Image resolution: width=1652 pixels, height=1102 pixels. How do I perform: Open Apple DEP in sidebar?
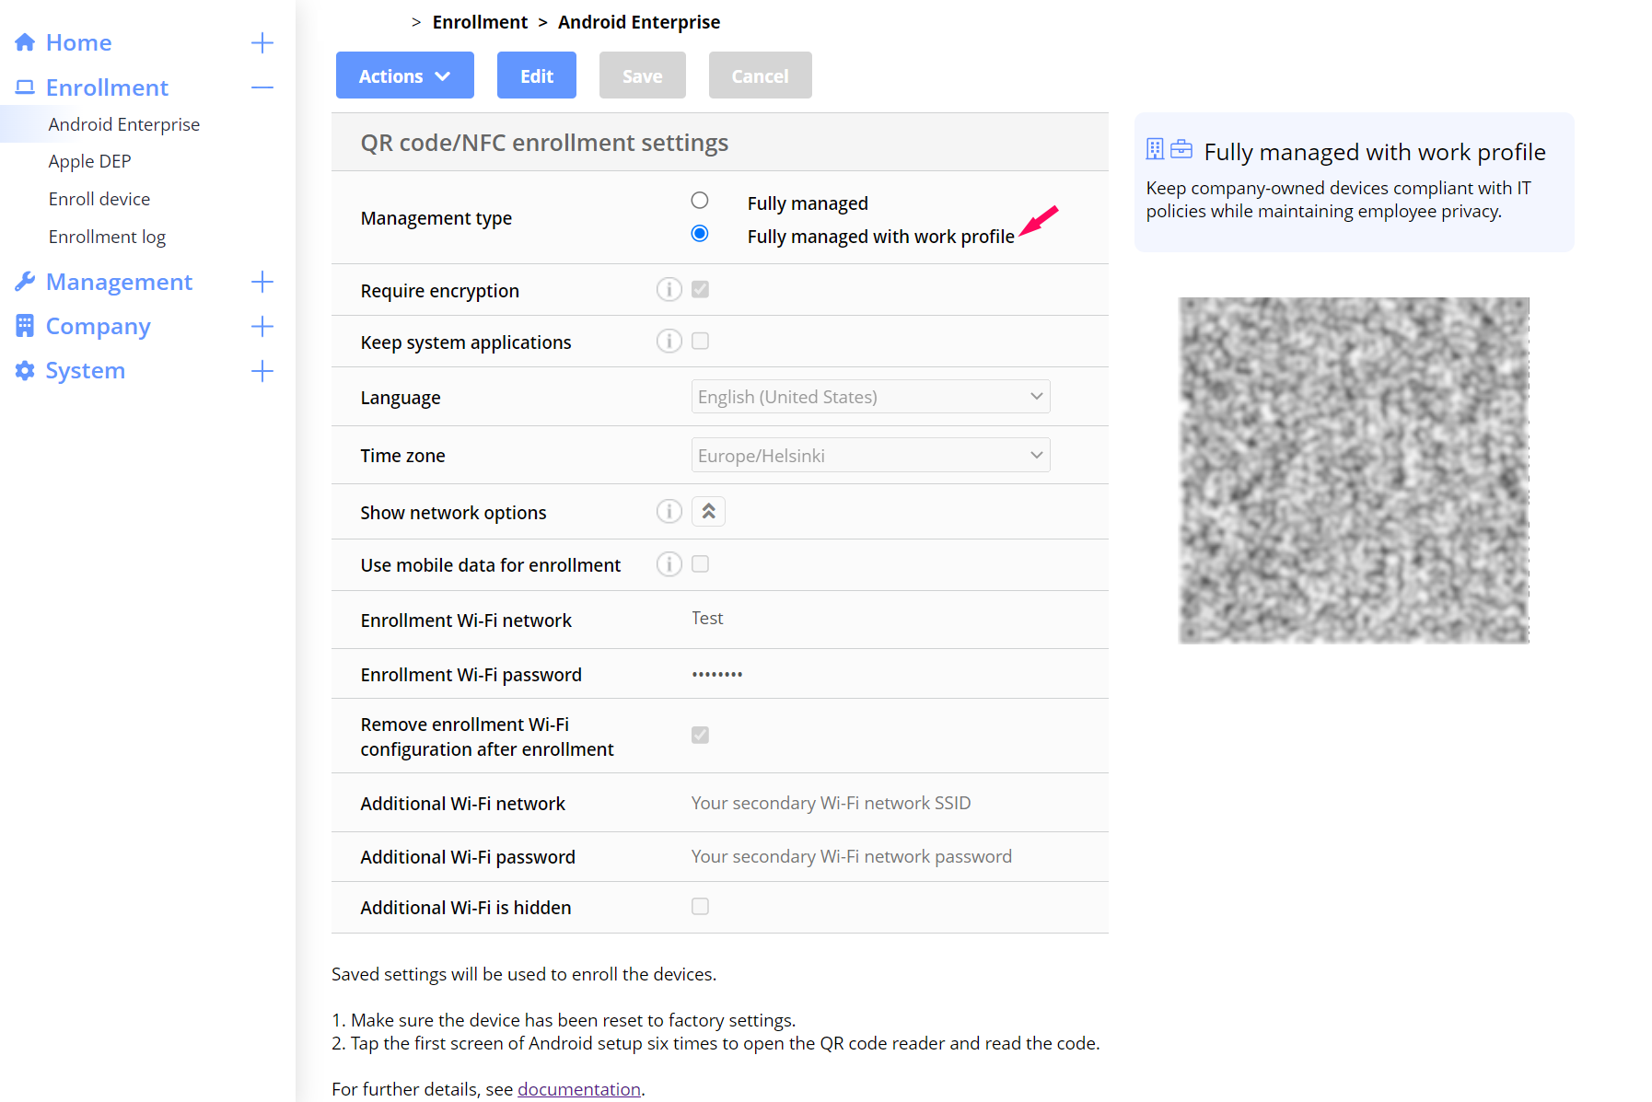[90, 161]
